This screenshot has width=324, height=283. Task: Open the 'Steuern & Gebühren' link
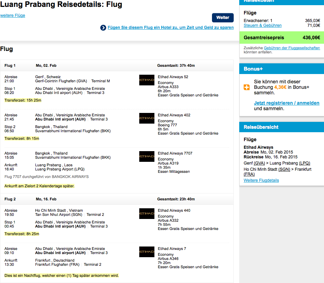tap(262, 25)
